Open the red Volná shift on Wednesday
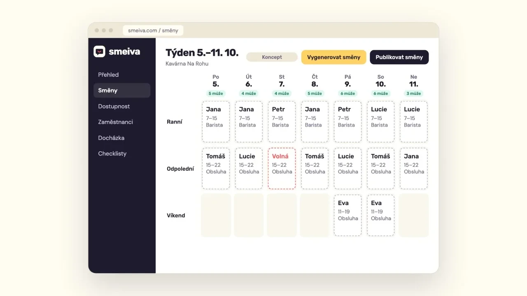This screenshot has width=527, height=296. pyautogui.click(x=282, y=169)
